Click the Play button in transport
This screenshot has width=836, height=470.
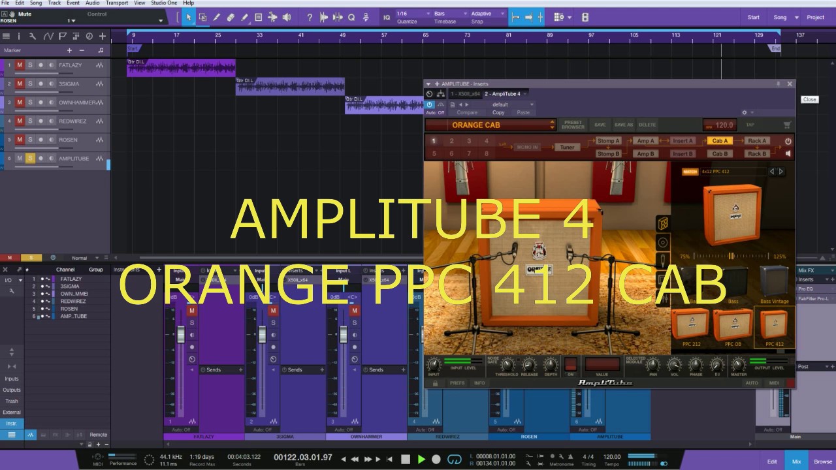[x=421, y=460]
